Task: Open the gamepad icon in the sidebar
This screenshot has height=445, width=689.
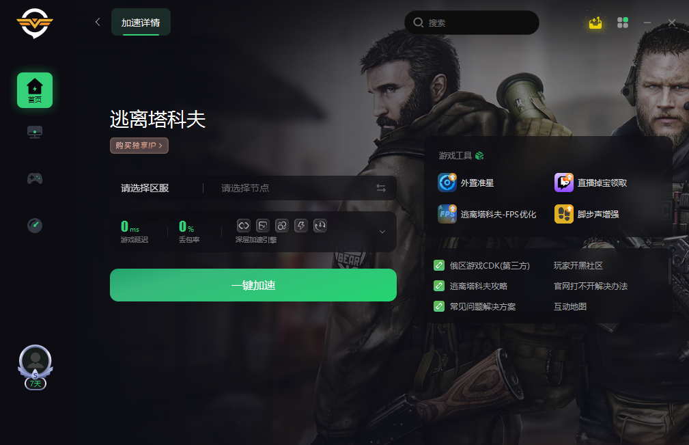Action: (35, 178)
